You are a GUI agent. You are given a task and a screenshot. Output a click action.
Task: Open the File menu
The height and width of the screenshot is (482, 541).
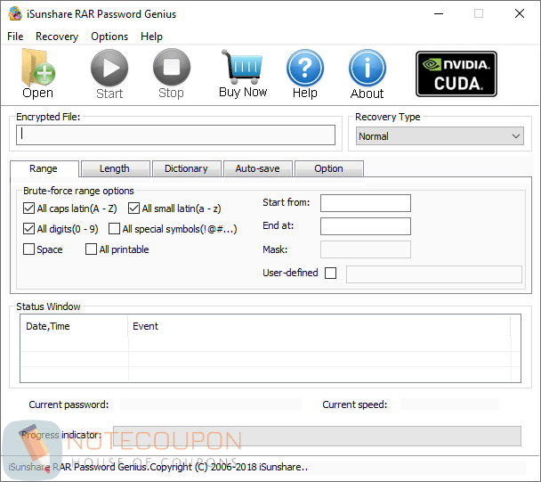tap(15, 37)
